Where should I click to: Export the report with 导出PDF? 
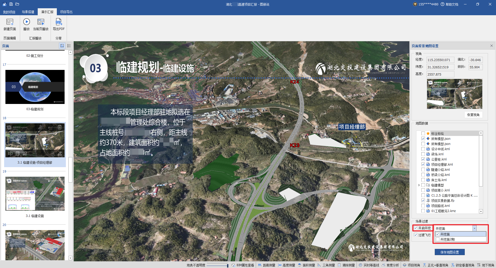point(59,22)
